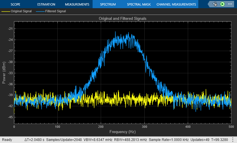
Task: Click the blue Filtered Signal line swatch
Action: [x=40, y=11]
